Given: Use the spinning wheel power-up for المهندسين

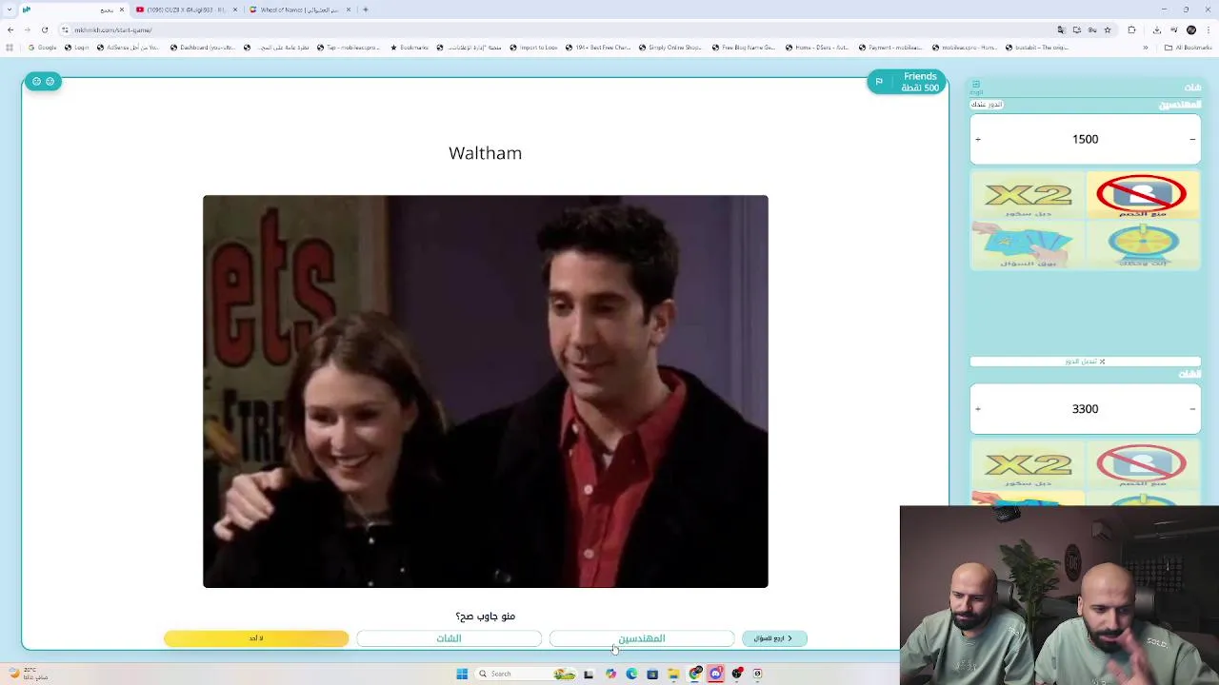Looking at the screenshot, I should (x=1142, y=245).
